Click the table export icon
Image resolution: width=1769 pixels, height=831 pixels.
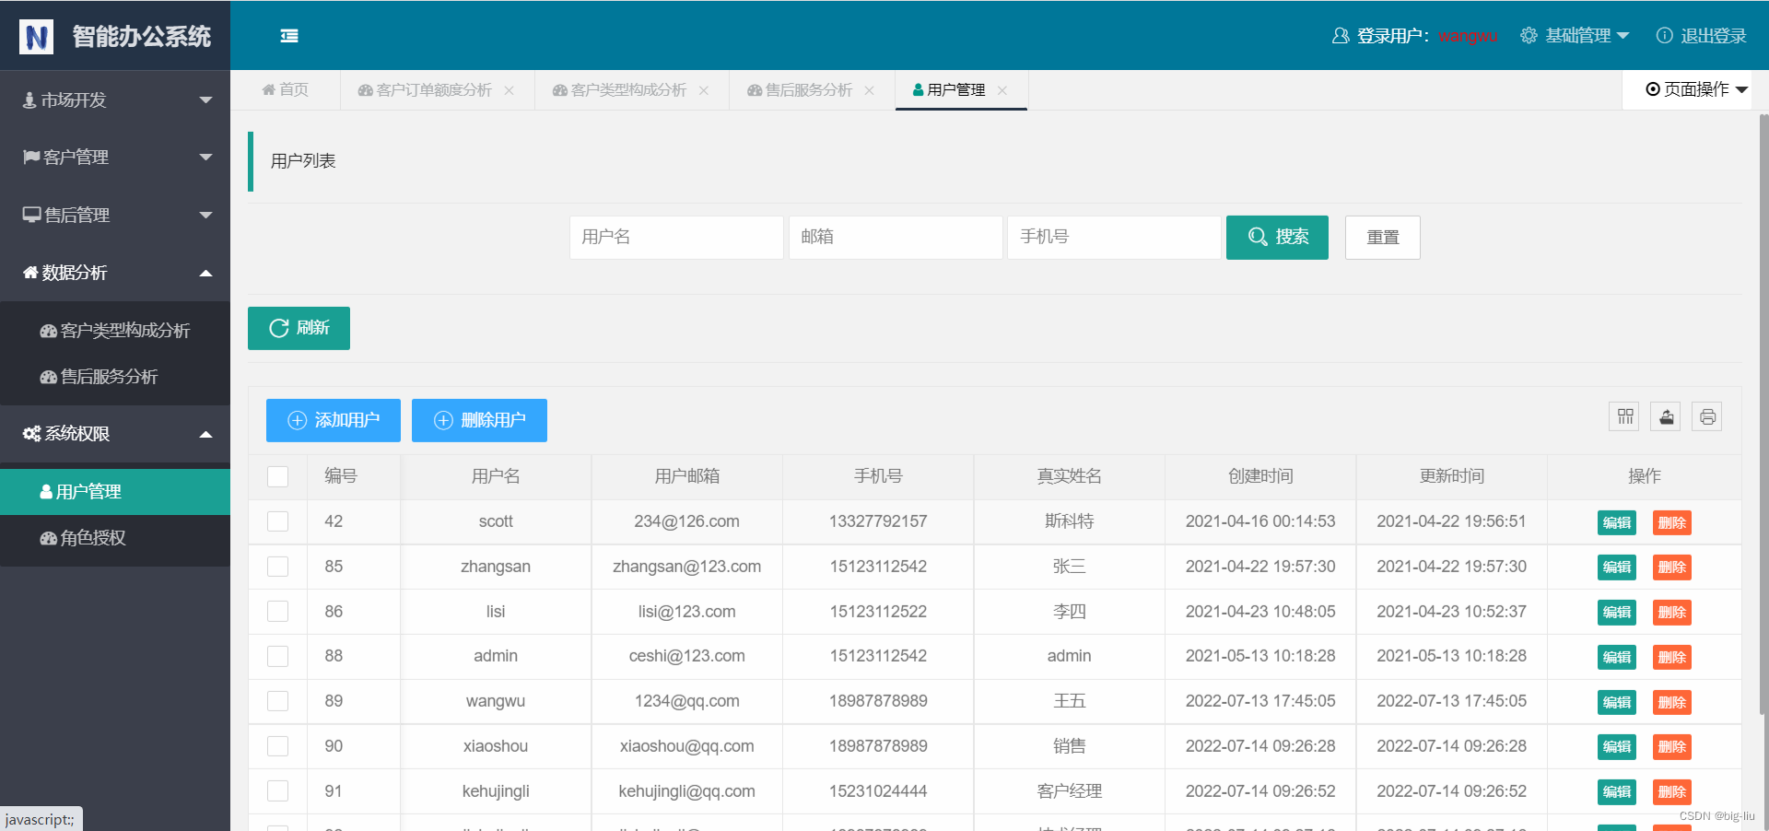coord(1666,417)
